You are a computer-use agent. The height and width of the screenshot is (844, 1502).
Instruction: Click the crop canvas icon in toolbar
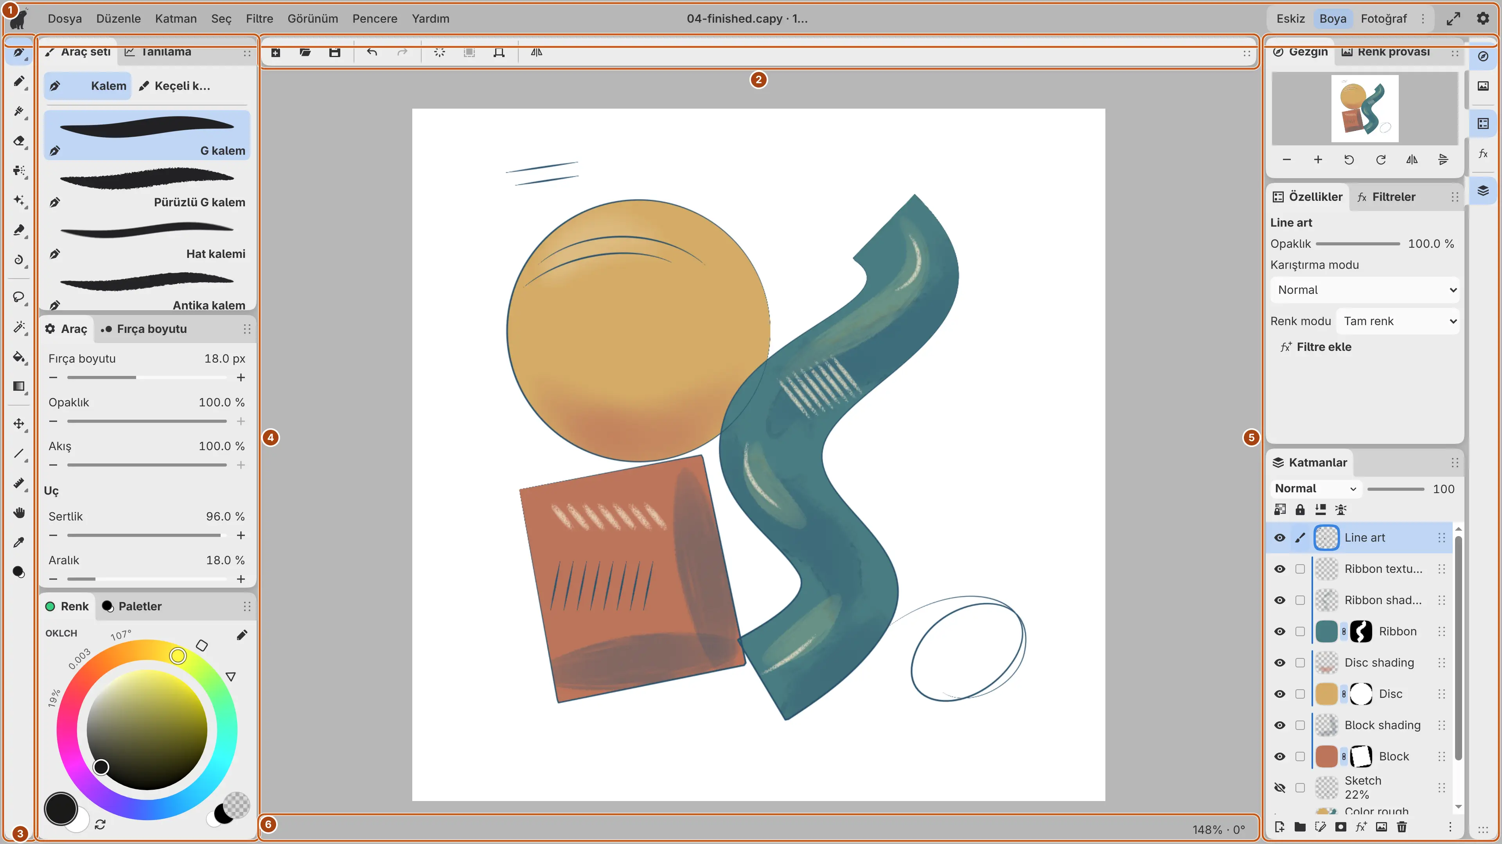click(x=499, y=52)
